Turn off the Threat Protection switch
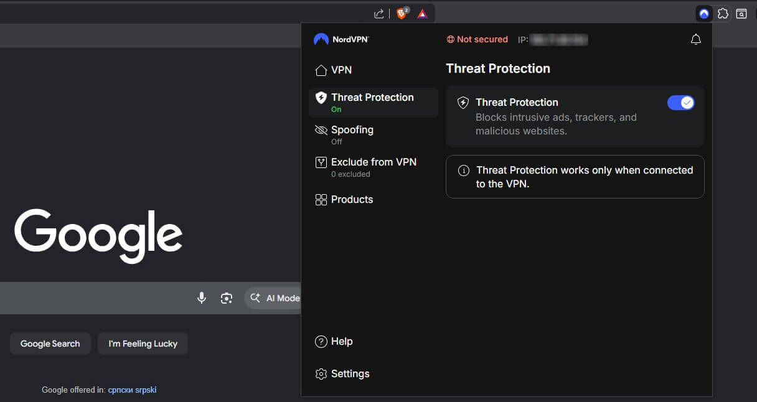The width and height of the screenshot is (757, 402). point(681,103)
